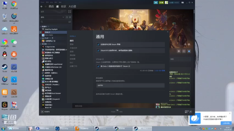Click the blue button in notification popup
The height and width of the screenshot is (131, 234).
click(226, 123)
